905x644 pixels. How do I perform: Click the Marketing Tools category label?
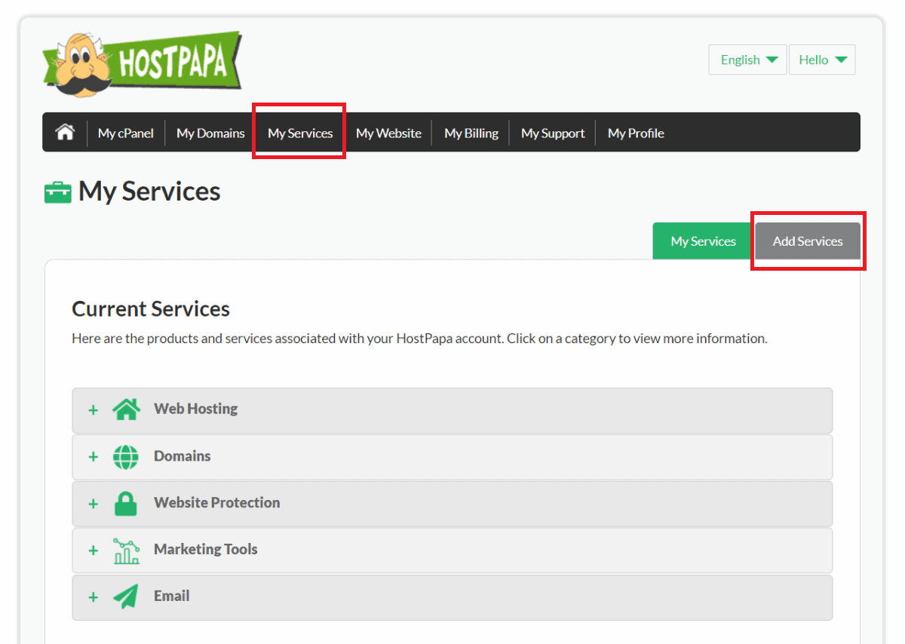[x=206, y=549]
